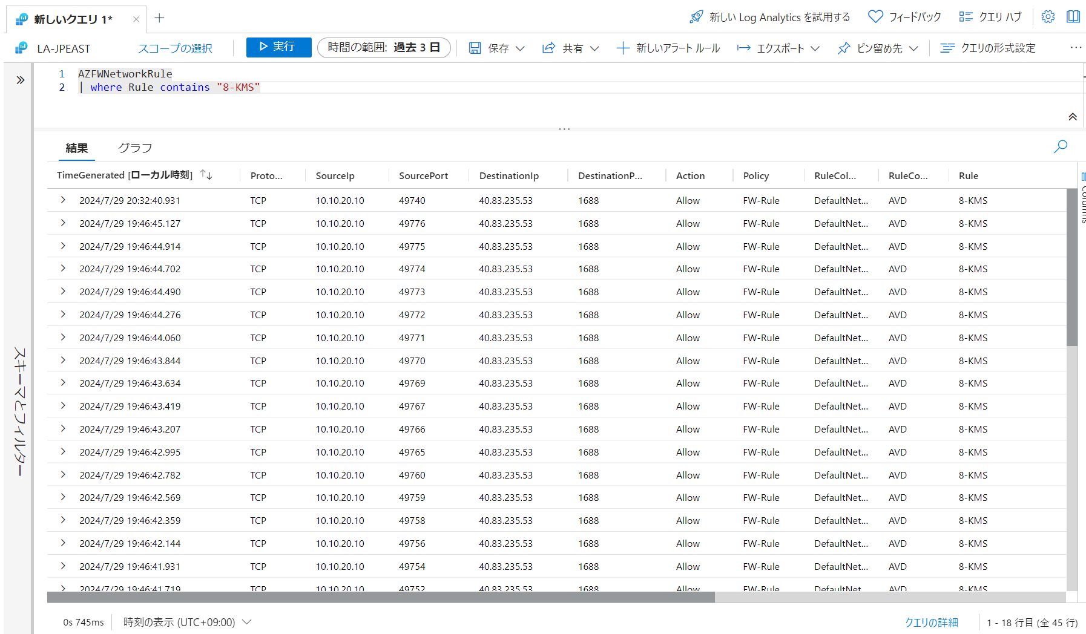Click the DestinationIp column header

click(508, 175)
